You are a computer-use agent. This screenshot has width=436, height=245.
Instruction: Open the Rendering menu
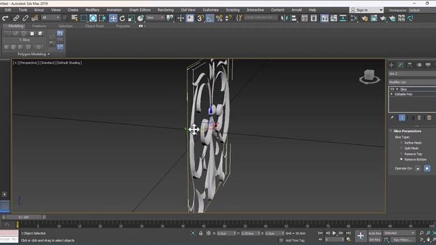pyautogui.click(x=166, y=10)
